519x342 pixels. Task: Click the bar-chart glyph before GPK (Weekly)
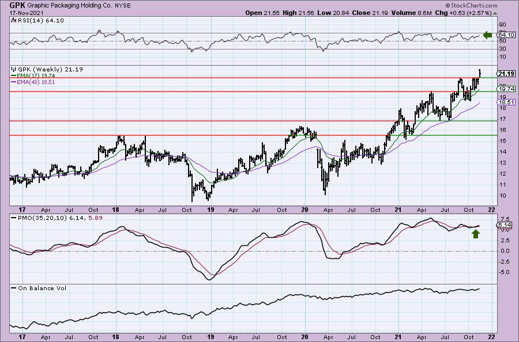point(14,70)
